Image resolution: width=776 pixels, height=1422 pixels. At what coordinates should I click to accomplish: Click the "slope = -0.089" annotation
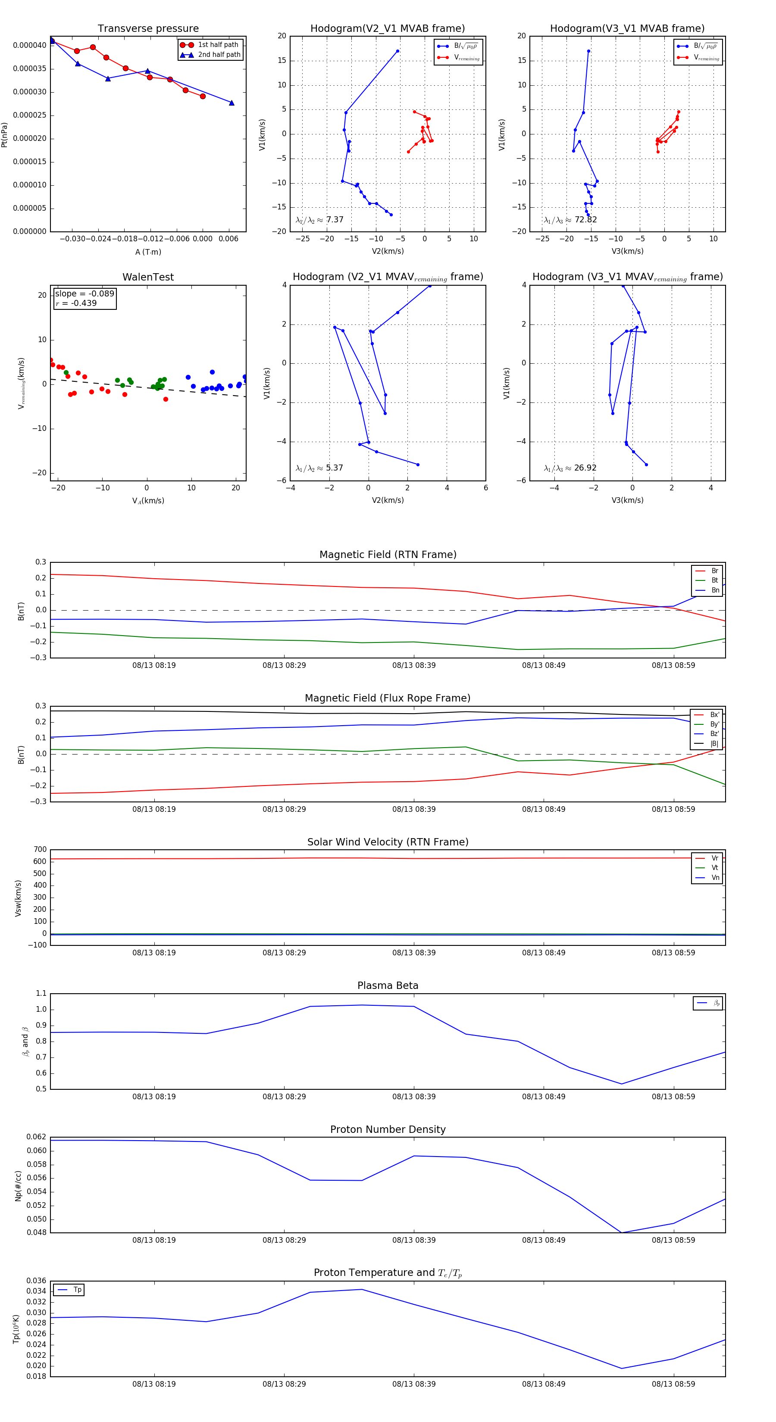(x=84, y=294)
